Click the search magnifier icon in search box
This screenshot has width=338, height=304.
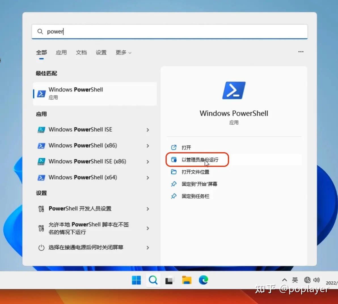pos(40,32)
